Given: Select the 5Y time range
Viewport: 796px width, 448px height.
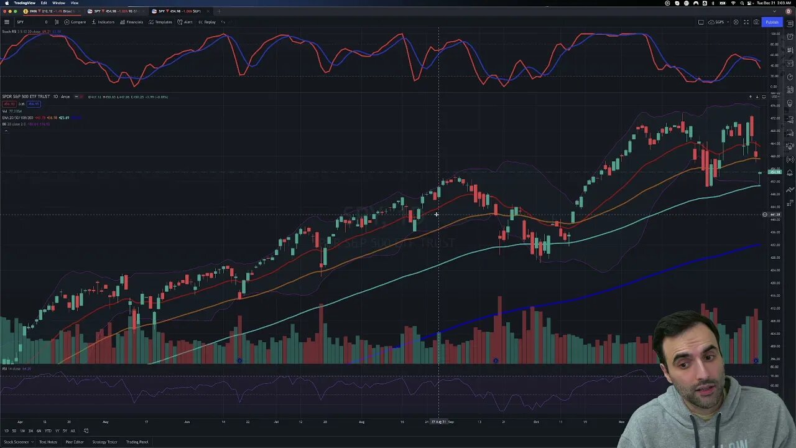Looking at the screenshot, I should pyautogui.click(x=65, y=431).
